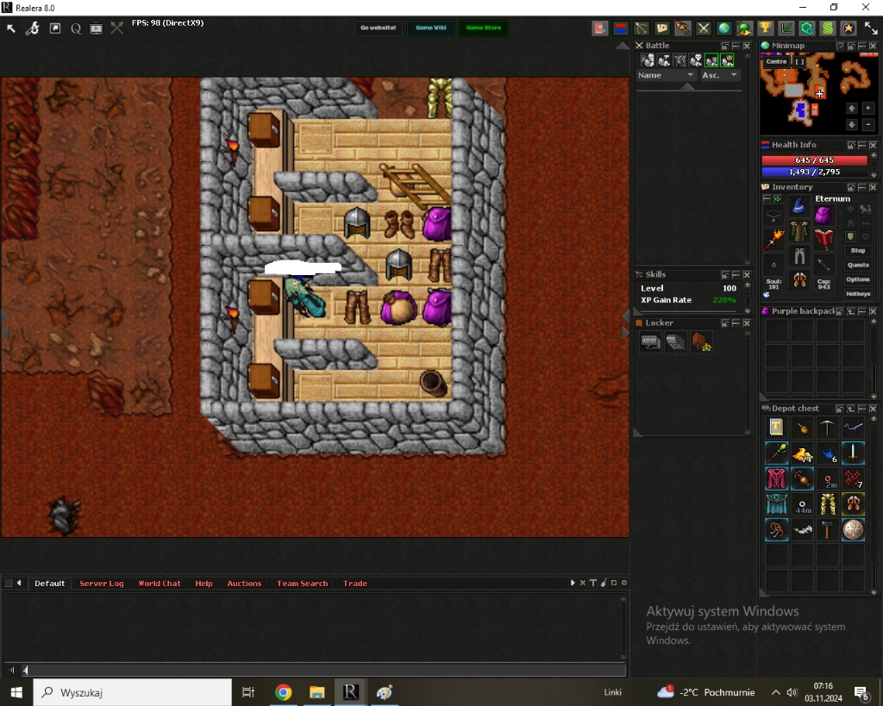Collapse right panels arrow above Battle
The height and width of the screenshot is (706, 883).
pyautogui.click(x=623, y=46)
